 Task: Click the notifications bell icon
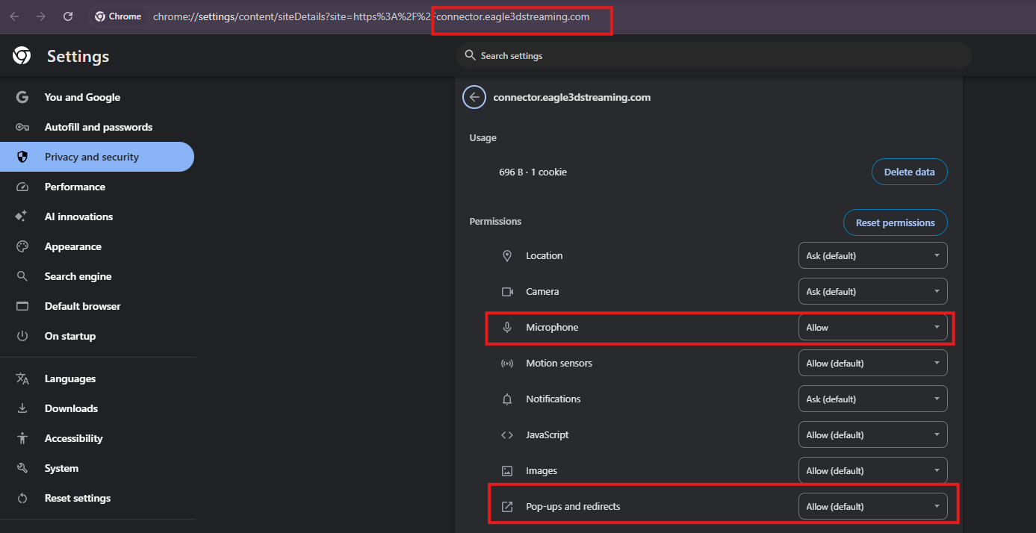click(507, 399)
